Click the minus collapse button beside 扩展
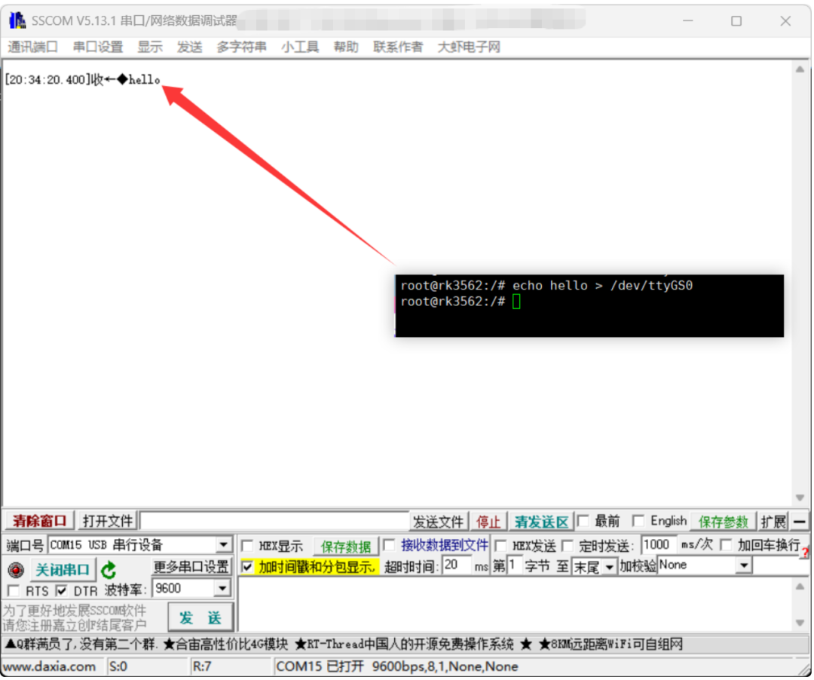This screenshot has width=814, height=680. [800, 521]
